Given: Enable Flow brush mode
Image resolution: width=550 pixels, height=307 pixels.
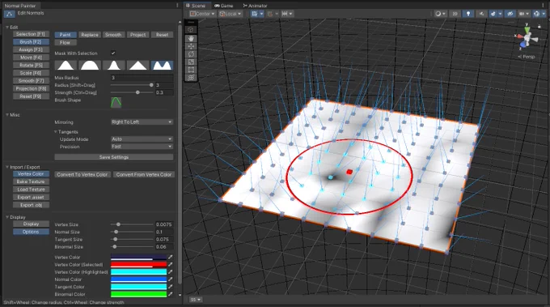Looking at the screenshot, I should [x=66, y=42].
